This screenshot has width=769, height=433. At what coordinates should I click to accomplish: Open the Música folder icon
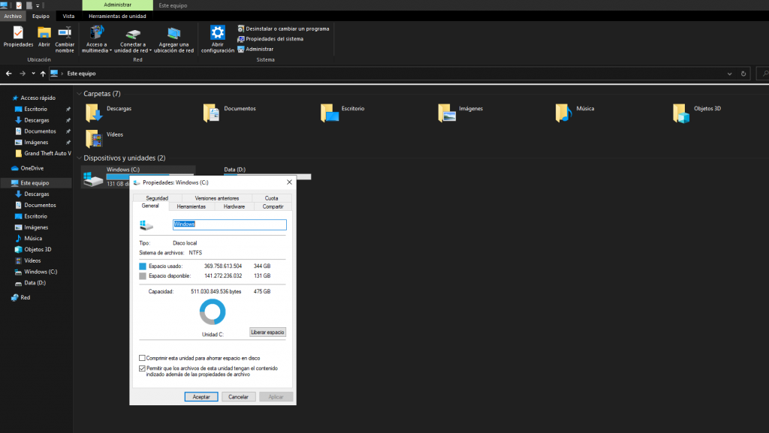click(x=563, y=113)
